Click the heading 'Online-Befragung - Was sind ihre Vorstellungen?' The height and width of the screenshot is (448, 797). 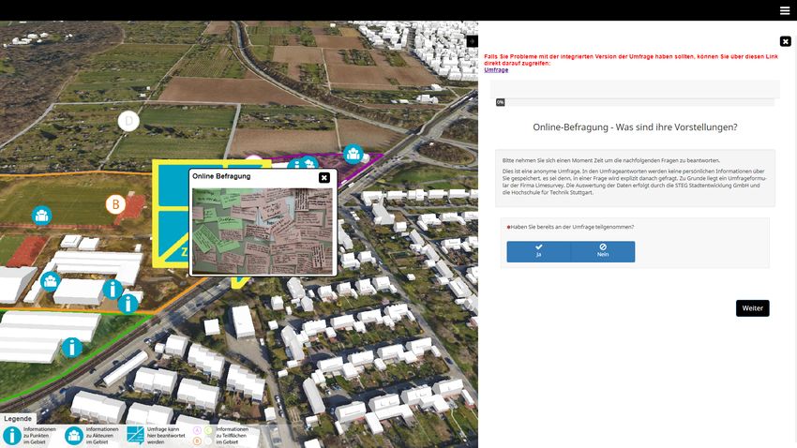(x=635, y=127)
